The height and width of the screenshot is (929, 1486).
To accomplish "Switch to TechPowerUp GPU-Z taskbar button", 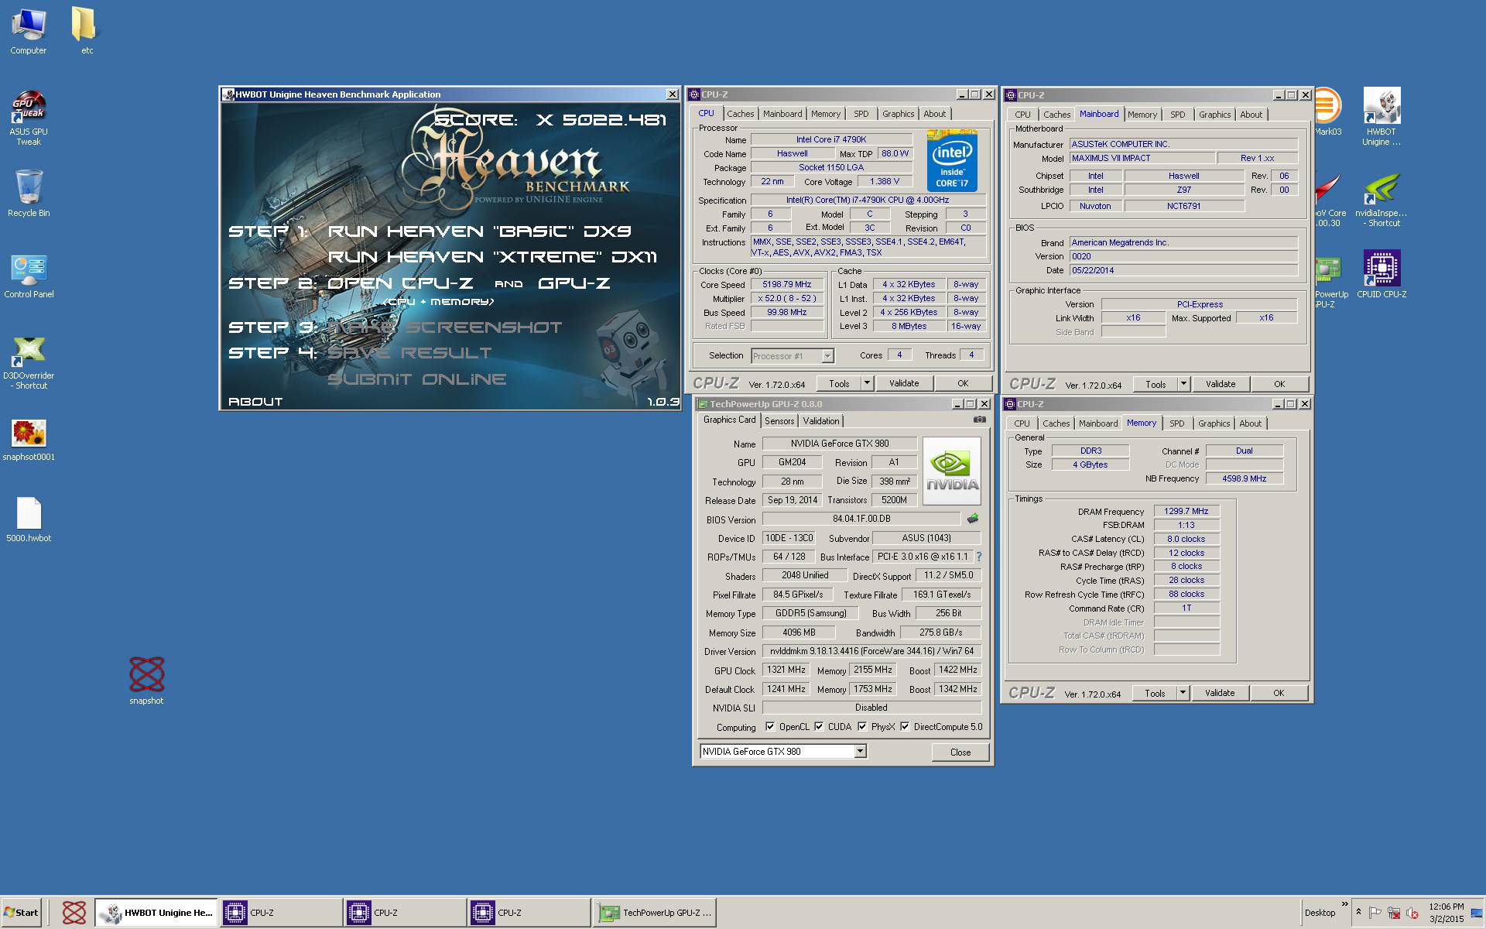I will [x=654, y=912].
